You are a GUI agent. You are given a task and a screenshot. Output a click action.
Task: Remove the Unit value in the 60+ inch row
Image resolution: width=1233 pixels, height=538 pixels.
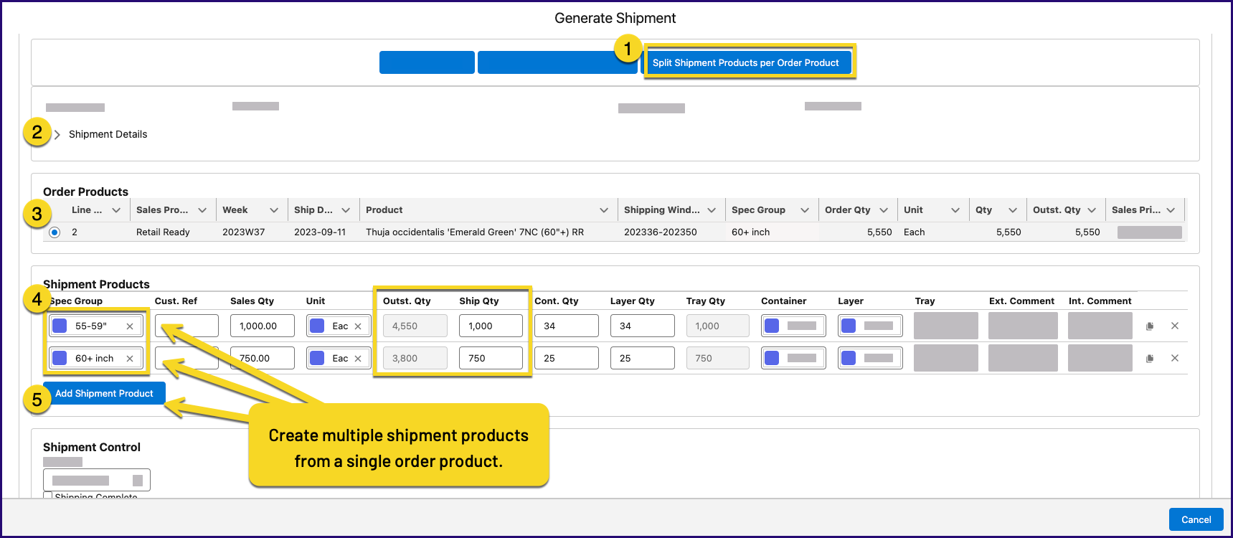pos(358,359)
